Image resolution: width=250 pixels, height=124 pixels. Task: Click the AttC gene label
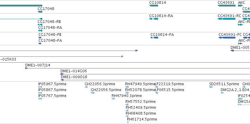[x=241, y=3]
